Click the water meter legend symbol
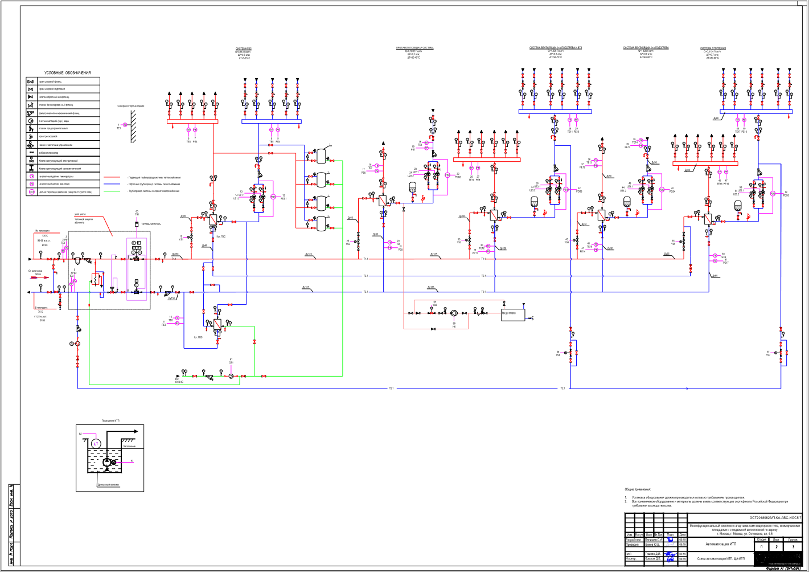The width and height of the screenshot is (809, 572). pyautogui.click(x=30, y=121)
